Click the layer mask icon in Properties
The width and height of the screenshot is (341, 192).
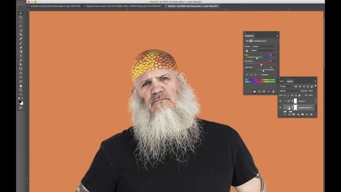[x=251, y=41]
